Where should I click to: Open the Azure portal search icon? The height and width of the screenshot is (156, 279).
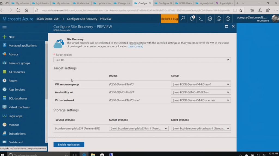pos(183,19)
